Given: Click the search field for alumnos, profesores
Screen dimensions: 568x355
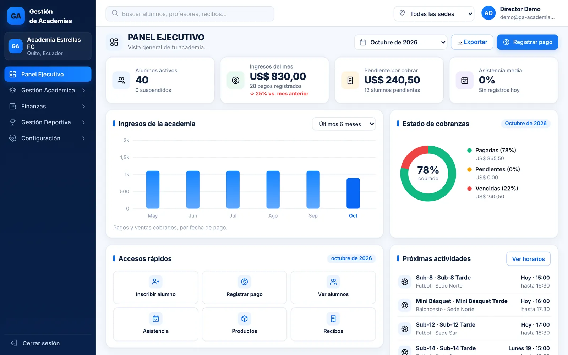Looking at the screenshot, I should [x=190, y=14].
